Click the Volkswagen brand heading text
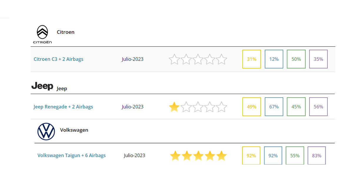Viewport: 353px width, 191px height. pos(74,130)
